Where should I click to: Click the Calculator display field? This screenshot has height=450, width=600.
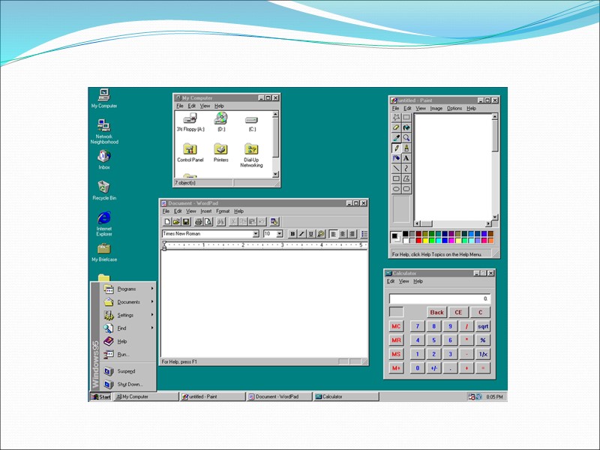tap(439, 298)
